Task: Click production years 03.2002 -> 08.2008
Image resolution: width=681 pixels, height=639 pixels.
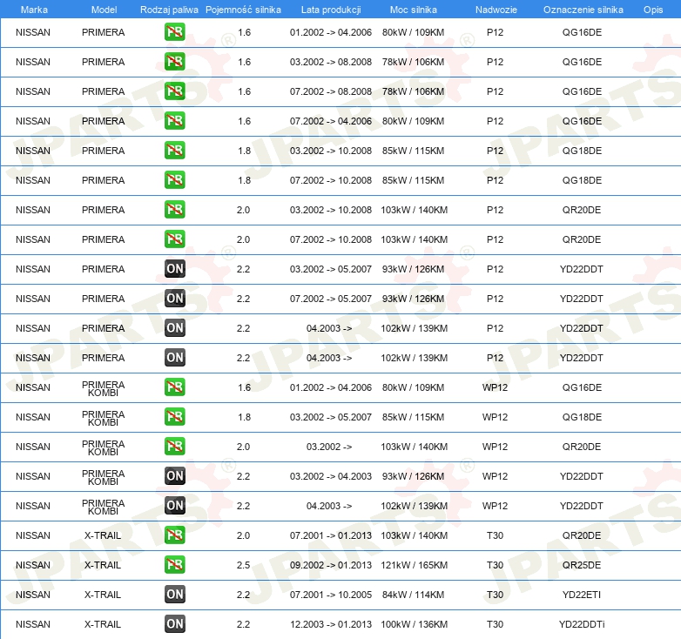Action: [x=331, y=62]
